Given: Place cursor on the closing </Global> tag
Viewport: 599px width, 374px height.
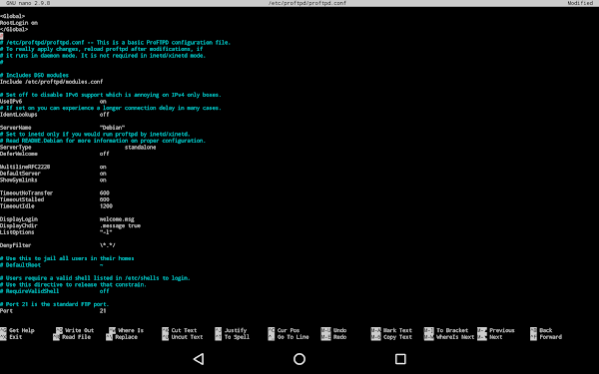Looking at the screenshot, I should (14, 29).
